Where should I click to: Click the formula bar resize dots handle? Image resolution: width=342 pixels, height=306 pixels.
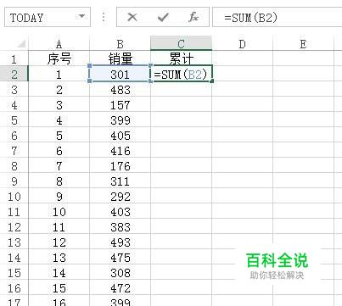104,17
